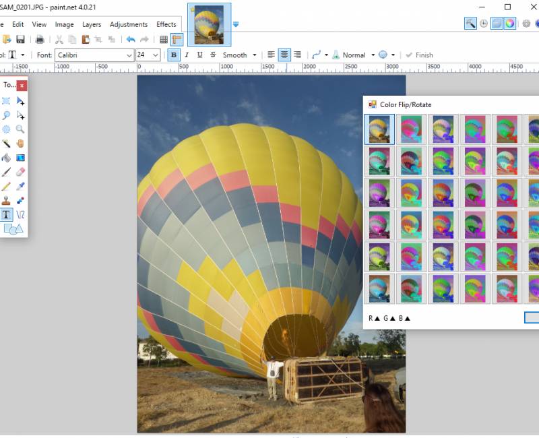Select the Lasso Select tool

tap(6, 115)
